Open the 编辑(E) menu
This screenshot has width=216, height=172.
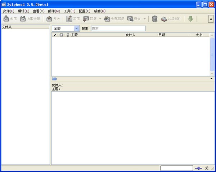23,11
